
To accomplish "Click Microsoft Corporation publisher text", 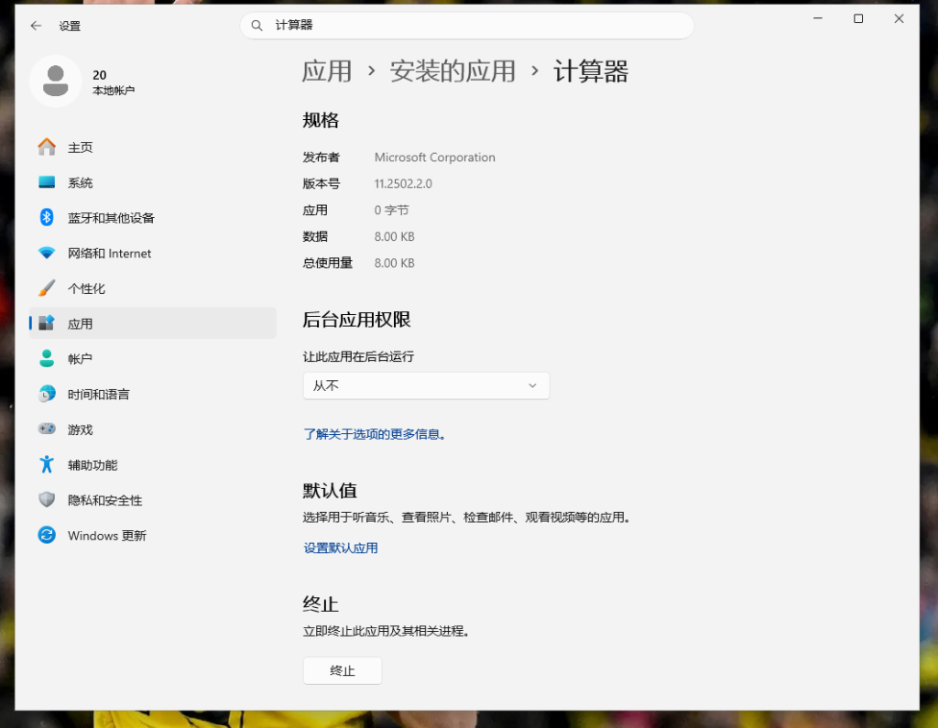I will point(435,158).
